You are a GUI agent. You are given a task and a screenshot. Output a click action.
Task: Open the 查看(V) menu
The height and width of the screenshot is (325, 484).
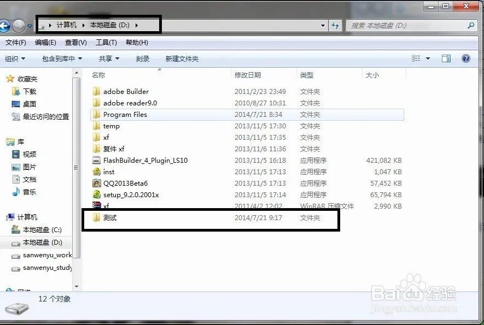pyautogui.click(x=75, y=42)
